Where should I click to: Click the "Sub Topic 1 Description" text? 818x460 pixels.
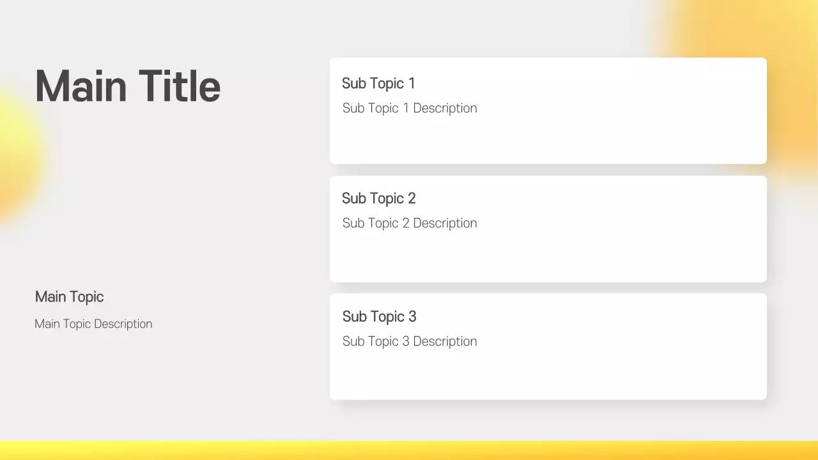[x=410, y=108]
